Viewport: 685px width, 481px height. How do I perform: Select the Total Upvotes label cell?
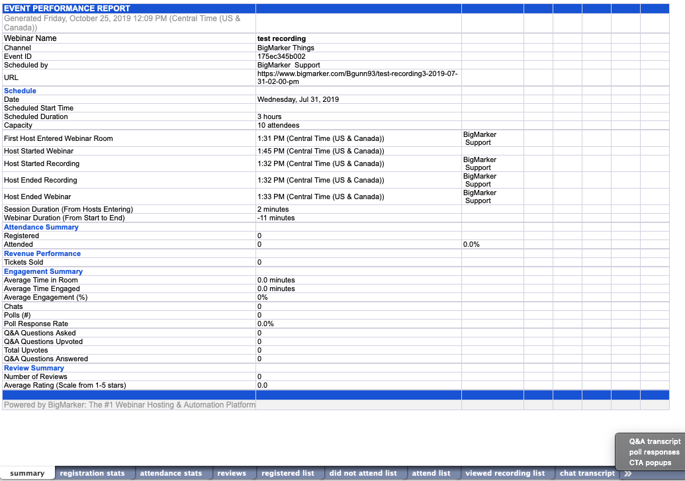click(129, 351)
